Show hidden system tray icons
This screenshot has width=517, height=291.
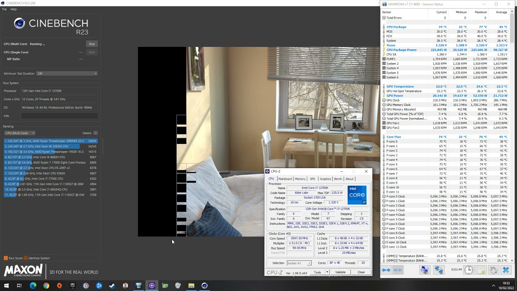(493, 285)
